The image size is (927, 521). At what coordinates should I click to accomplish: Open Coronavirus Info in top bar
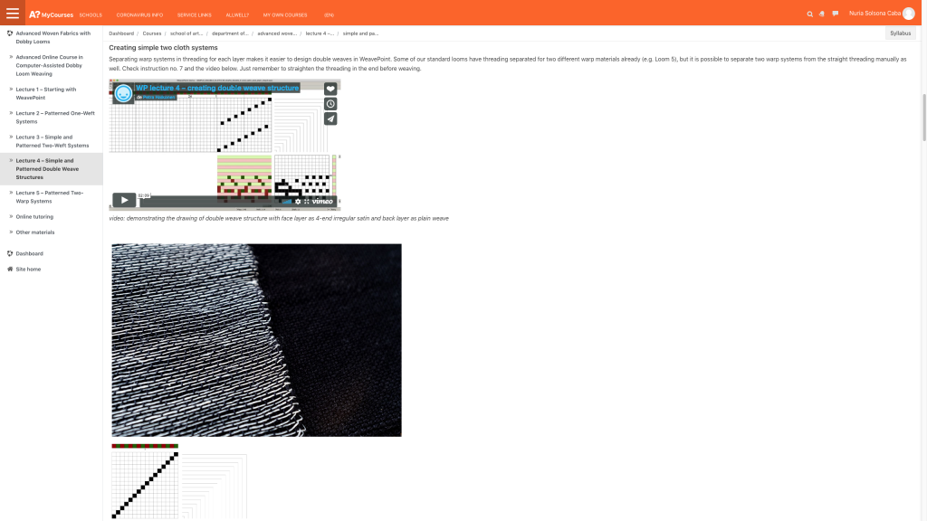tap(139, 14)
